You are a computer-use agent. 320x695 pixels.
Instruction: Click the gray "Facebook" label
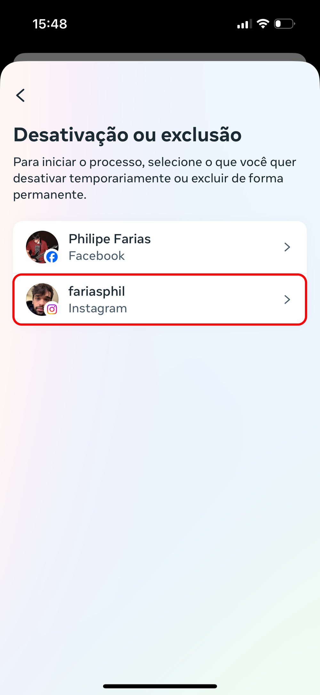click(97, 256)
